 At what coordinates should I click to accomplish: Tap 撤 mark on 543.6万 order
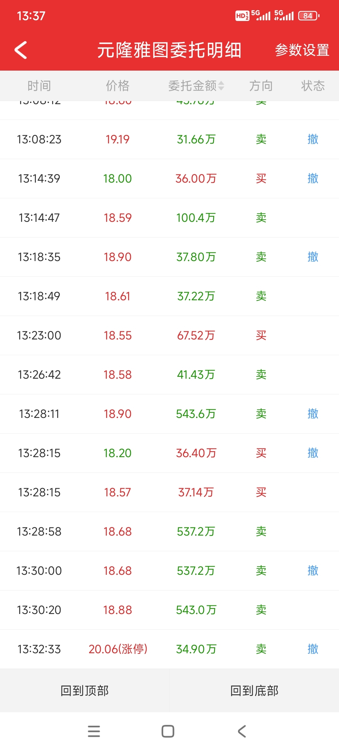pos(313,414)
